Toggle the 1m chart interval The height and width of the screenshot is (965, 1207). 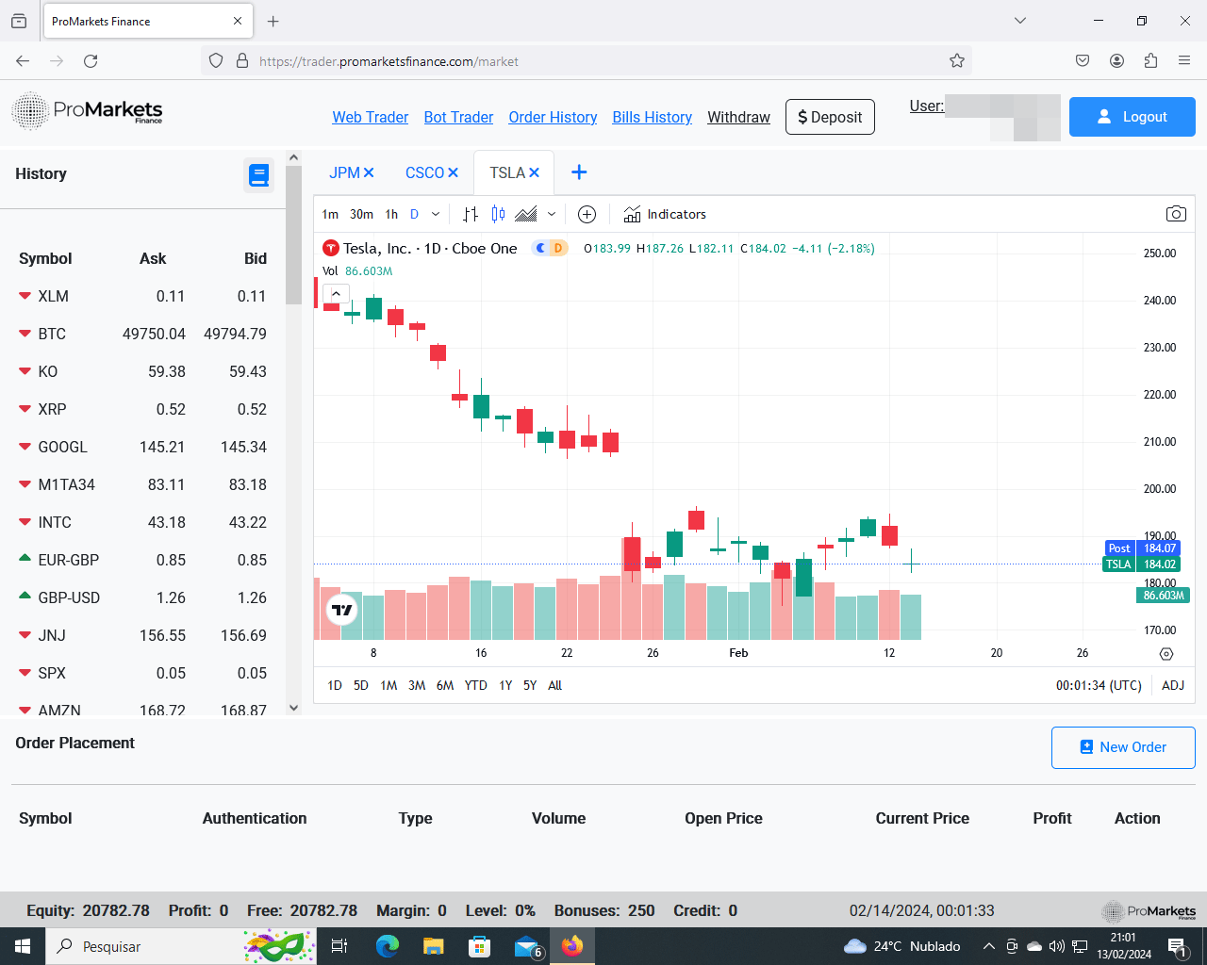click(x=330, y=214)
